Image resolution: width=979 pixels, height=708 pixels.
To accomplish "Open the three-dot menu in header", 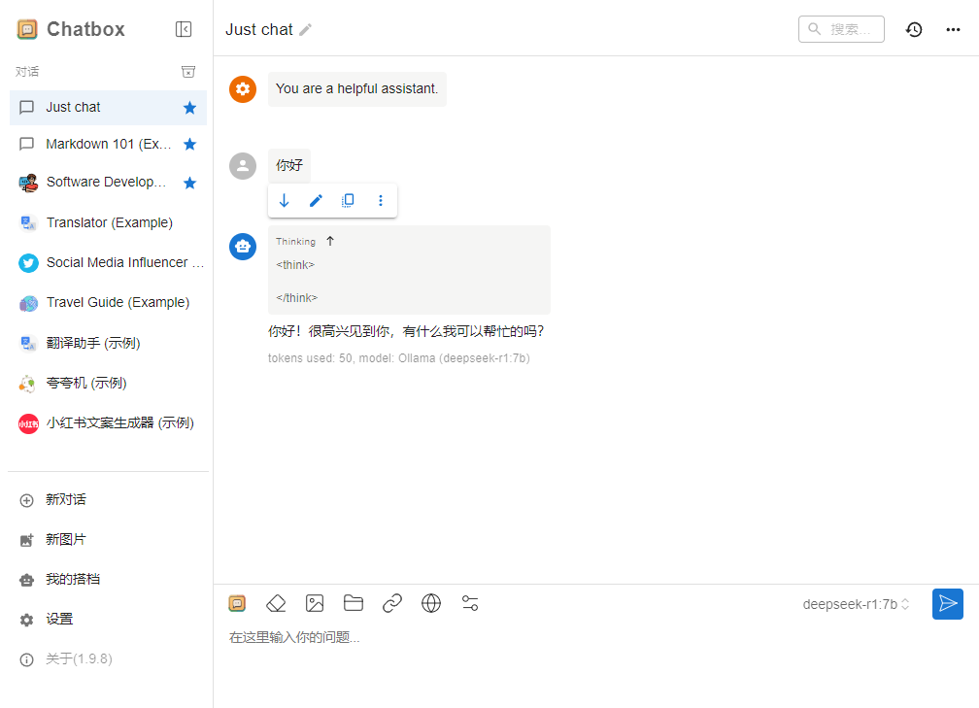I will pos(953,29).
